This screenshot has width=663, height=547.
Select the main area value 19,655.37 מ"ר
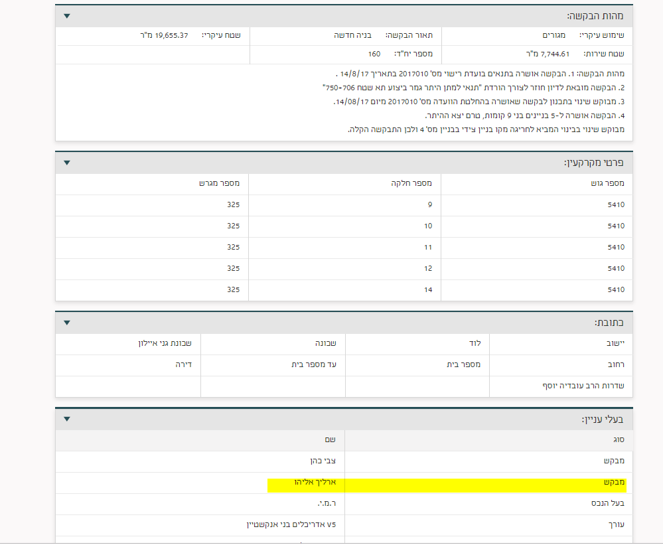[164, 36]
